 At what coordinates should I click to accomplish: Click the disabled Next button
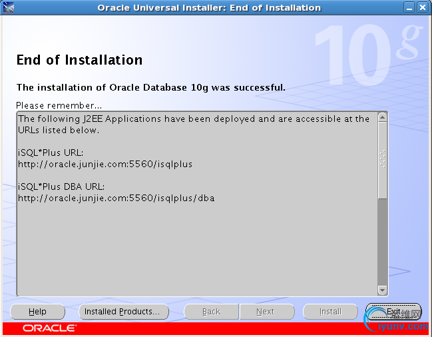click(267, 312)
